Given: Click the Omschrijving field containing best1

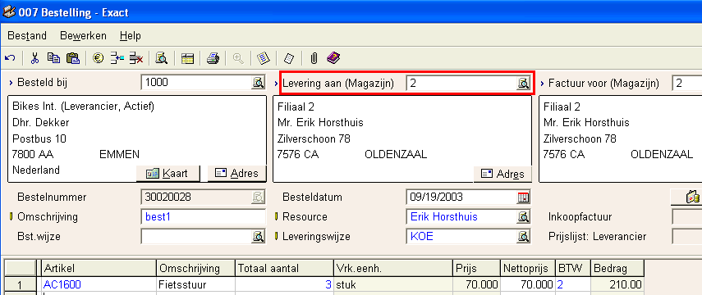Looking at the screenshot, I should pos(204,217).
